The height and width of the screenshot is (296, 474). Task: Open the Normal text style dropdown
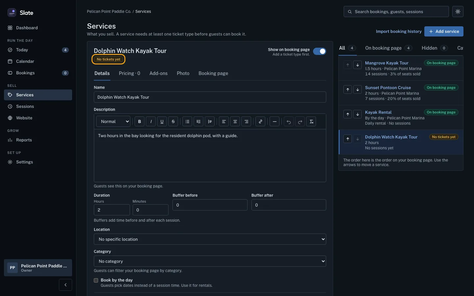[x=113, y=122]
